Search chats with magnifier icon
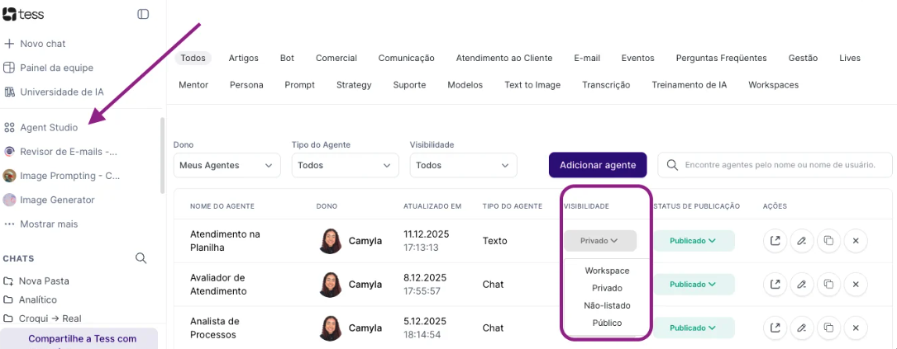This screenshot has height=349, width=897. [141, 258]
